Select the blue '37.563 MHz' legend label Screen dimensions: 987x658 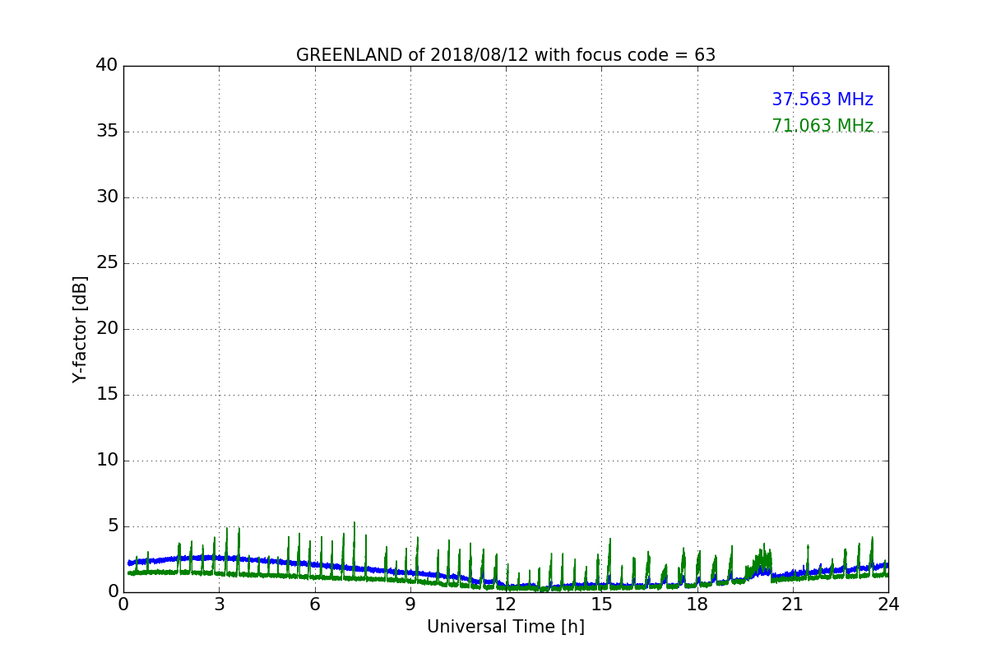[822, 100]
